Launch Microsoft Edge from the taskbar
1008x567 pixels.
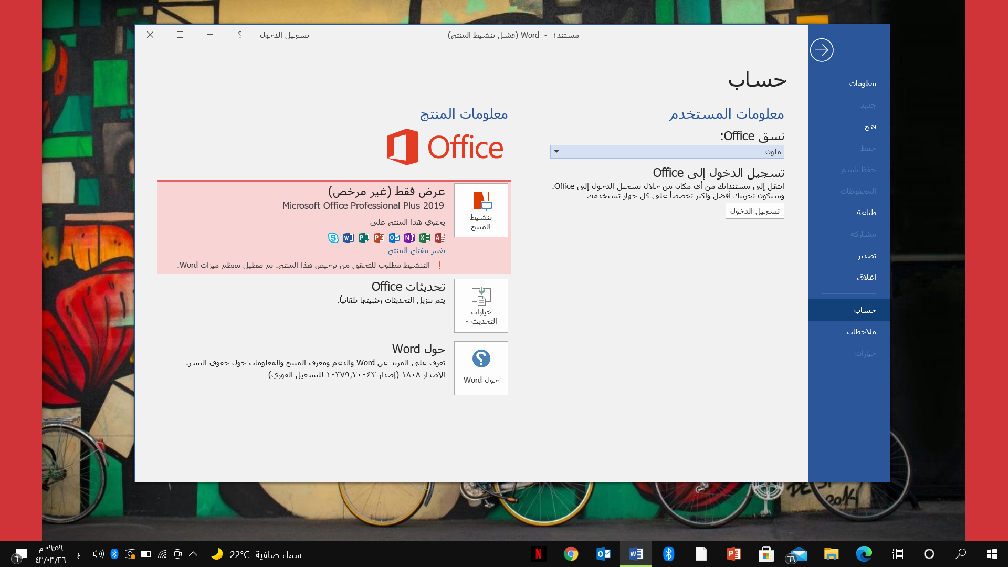[x=864, y=554]
